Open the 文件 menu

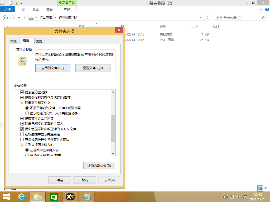coord(7,9)
